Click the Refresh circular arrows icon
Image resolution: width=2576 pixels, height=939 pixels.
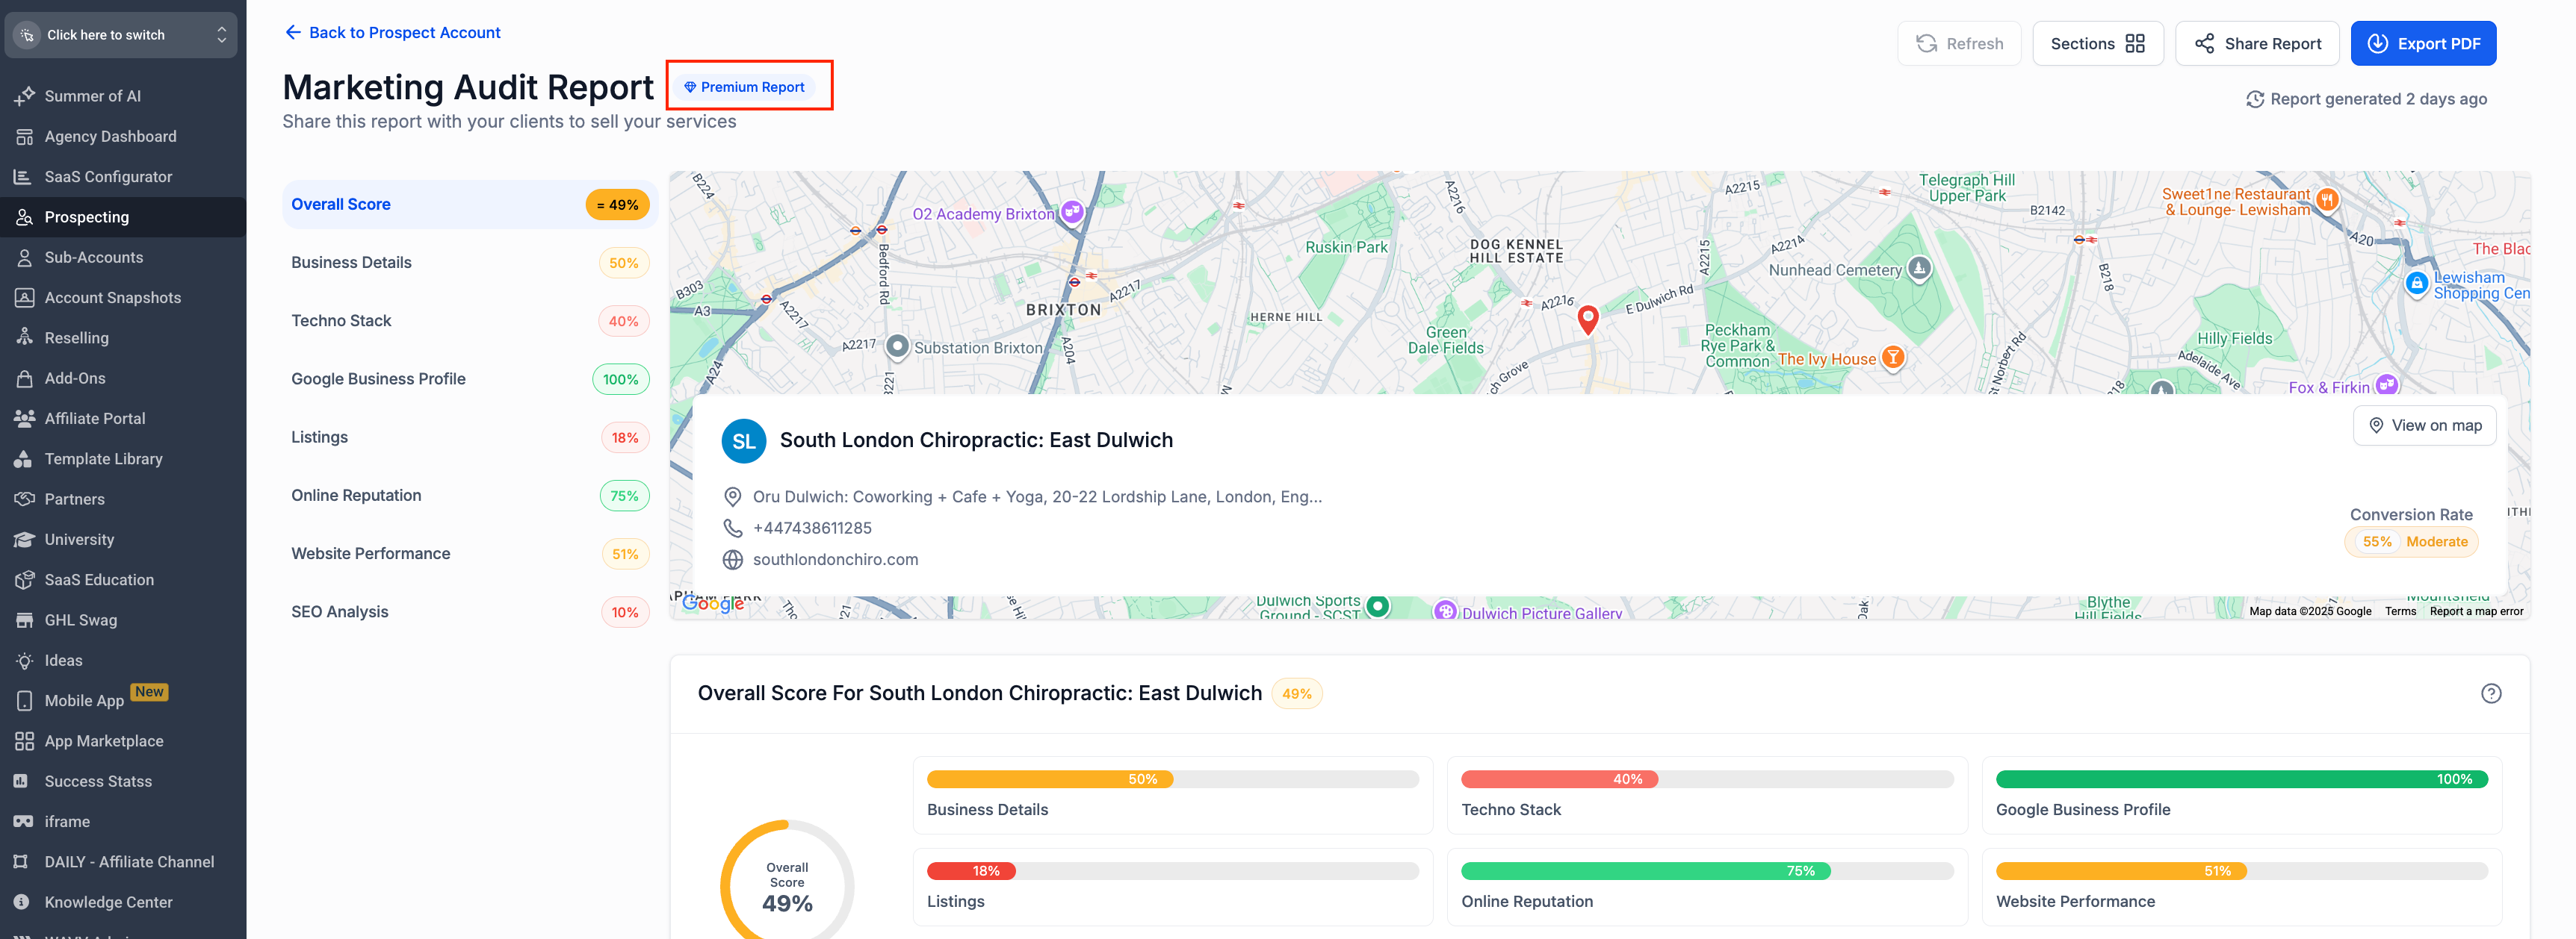1926,43
